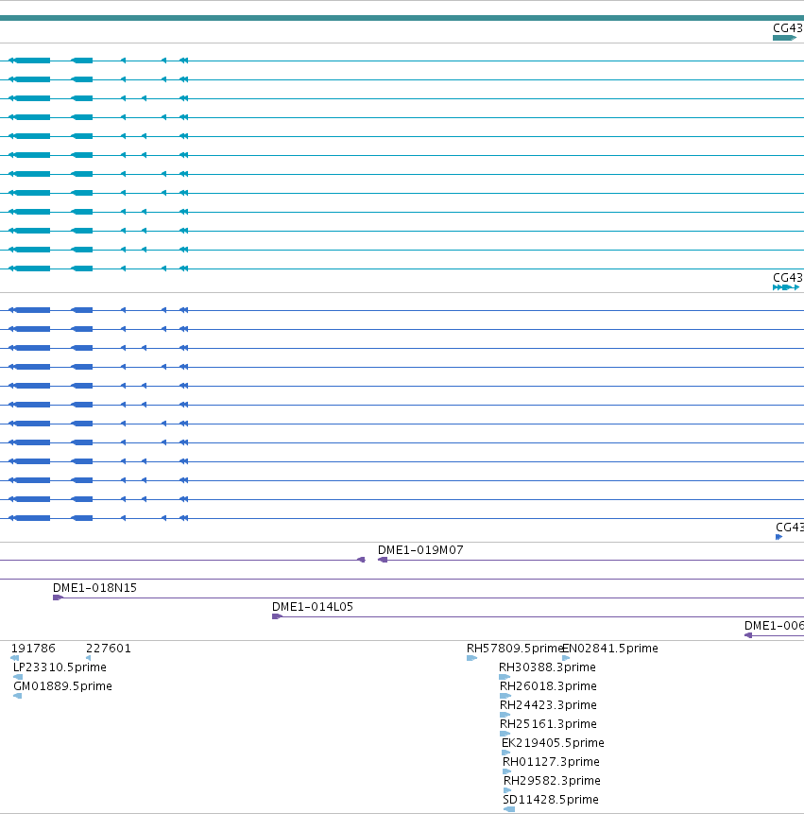
Task: Click the RH01127.3prime label
Action: click(x=551, y=762)
